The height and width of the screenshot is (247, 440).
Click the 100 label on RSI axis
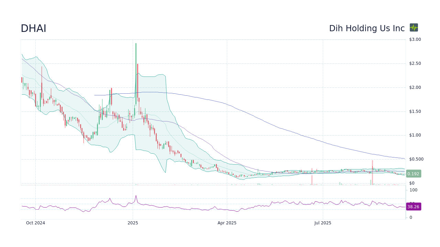[x=413, y=190]
